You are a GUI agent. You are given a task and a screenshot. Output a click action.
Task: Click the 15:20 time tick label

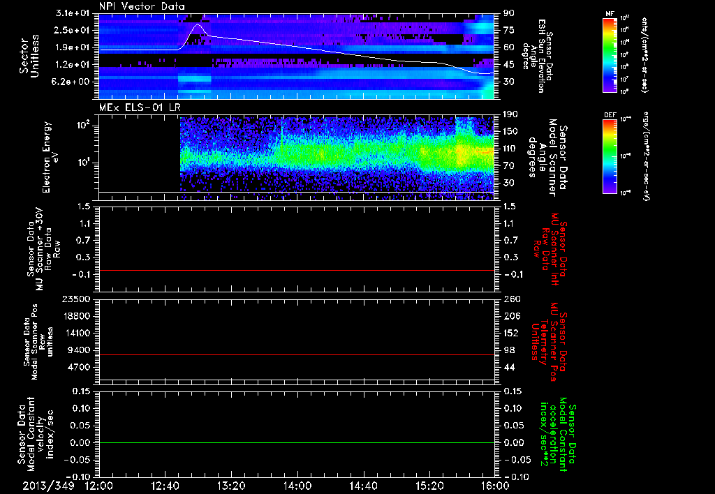coord(429,486)
